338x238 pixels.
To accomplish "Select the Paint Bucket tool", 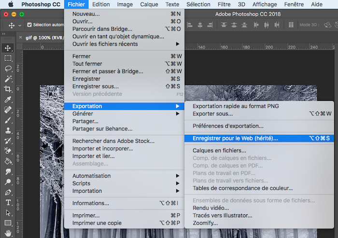I will click(8, 161).
